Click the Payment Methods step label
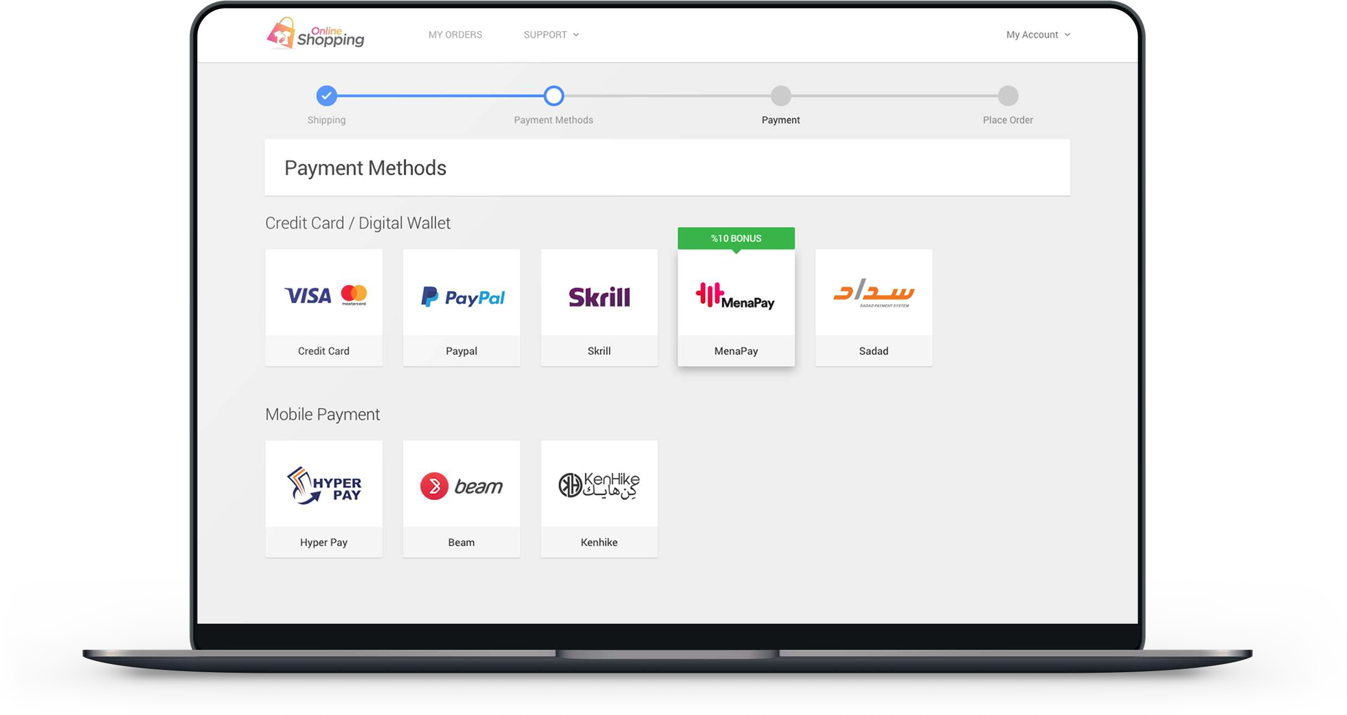 (x=554, y=120)
